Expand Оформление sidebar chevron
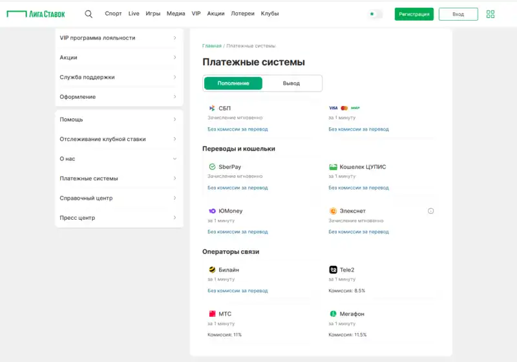The height and width of the screenshot is (362, 517). pyautogui.click(x=174, y=96)
